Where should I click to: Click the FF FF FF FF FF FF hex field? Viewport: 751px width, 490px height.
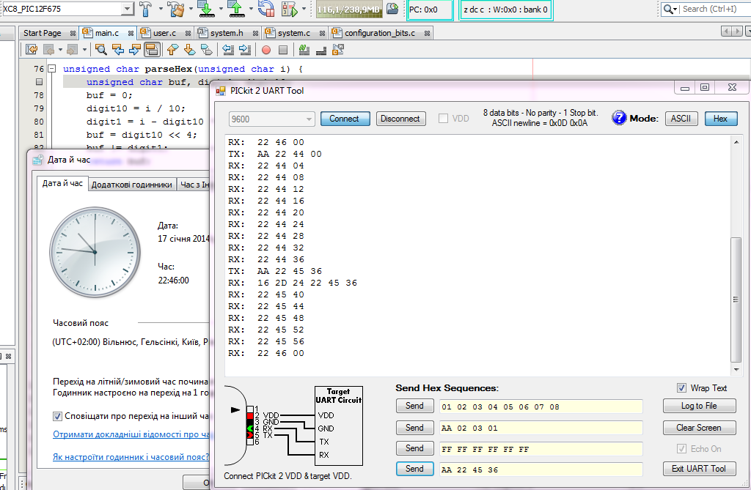(x=541, y=448)
